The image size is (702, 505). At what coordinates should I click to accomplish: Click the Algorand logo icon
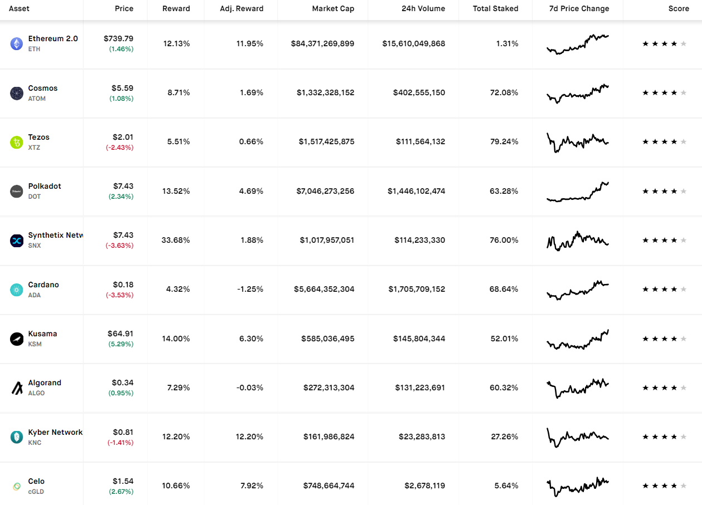(17, 388)
